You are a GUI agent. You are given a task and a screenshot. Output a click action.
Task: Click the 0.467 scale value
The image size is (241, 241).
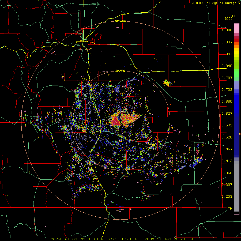click(227, 149)
